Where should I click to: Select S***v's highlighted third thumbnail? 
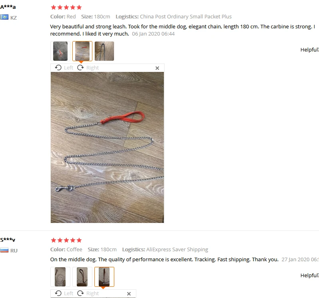pos(104,277)
